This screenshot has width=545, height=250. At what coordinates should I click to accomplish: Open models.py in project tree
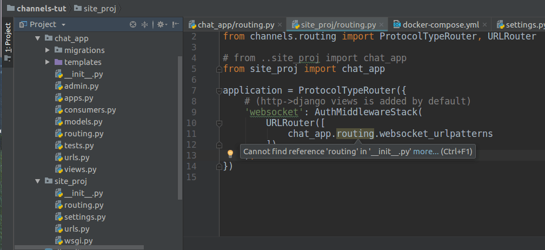coord(83,122)
